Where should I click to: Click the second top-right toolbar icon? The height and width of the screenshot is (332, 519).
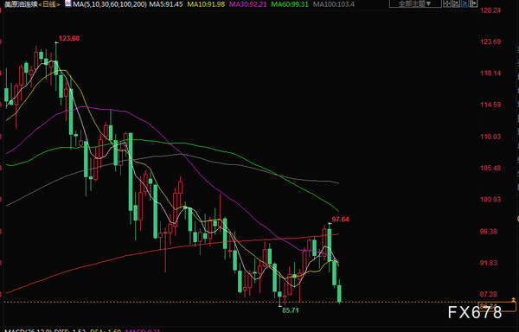coord(456,3)
